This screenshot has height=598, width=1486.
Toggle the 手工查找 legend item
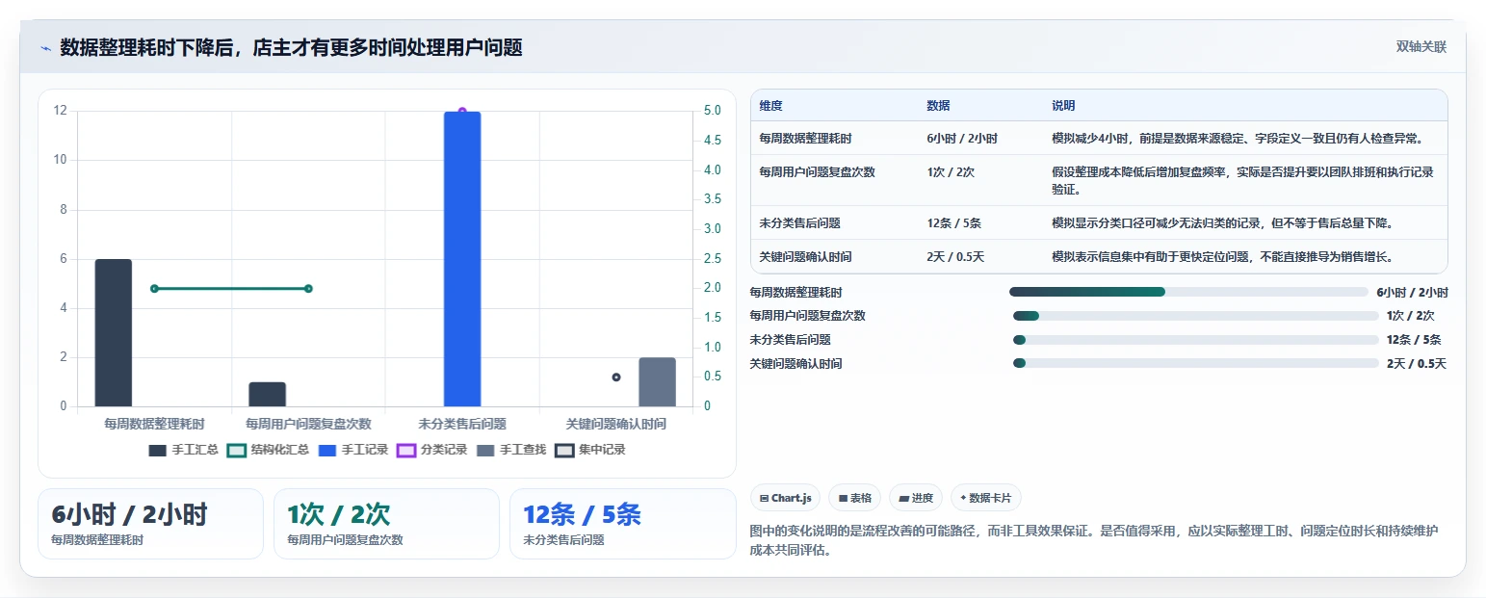[x=511, y=450]
